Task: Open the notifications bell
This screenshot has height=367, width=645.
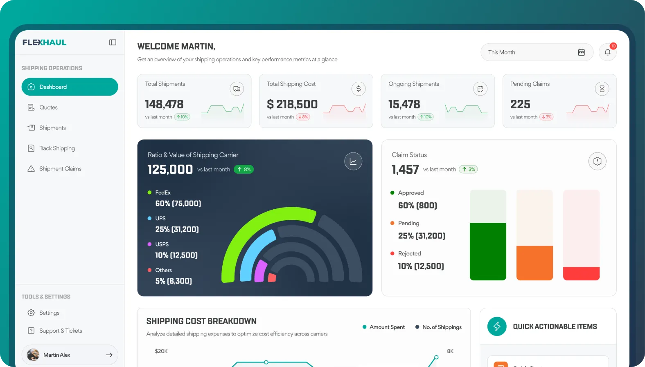Action: coord(607,52)
